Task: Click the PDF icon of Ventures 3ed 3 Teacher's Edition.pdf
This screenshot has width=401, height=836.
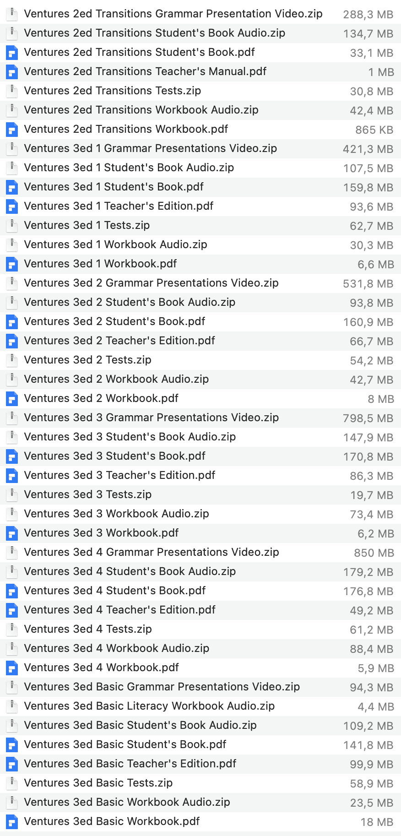Action: tap(12, 476)
